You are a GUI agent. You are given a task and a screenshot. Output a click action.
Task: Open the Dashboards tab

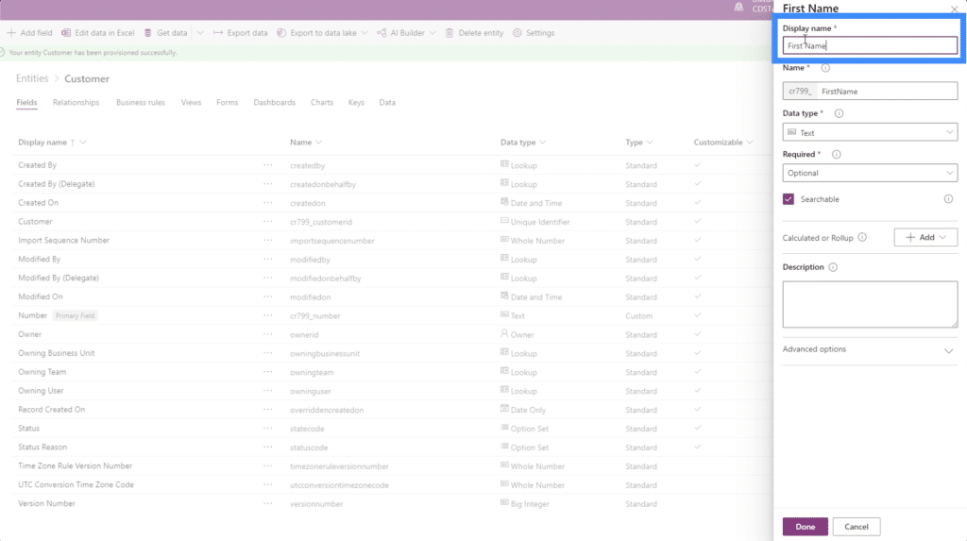275,102
